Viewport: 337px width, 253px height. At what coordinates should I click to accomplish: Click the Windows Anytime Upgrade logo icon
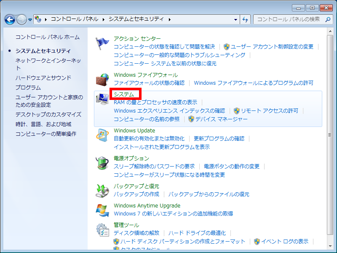click(103, 210)
